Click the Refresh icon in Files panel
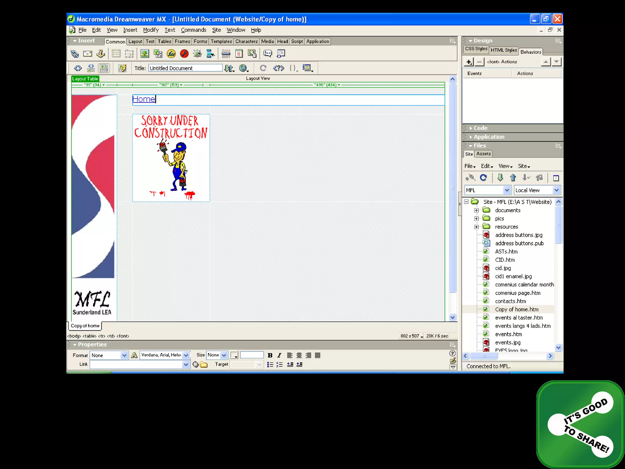Screen dimensions: 625x469 click(x=483, y=178)
